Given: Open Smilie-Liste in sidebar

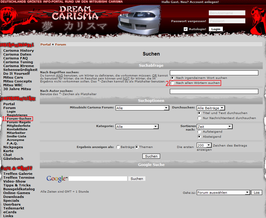Looking at the screenshot, I should pyautogui.click(x=17, y=136).
